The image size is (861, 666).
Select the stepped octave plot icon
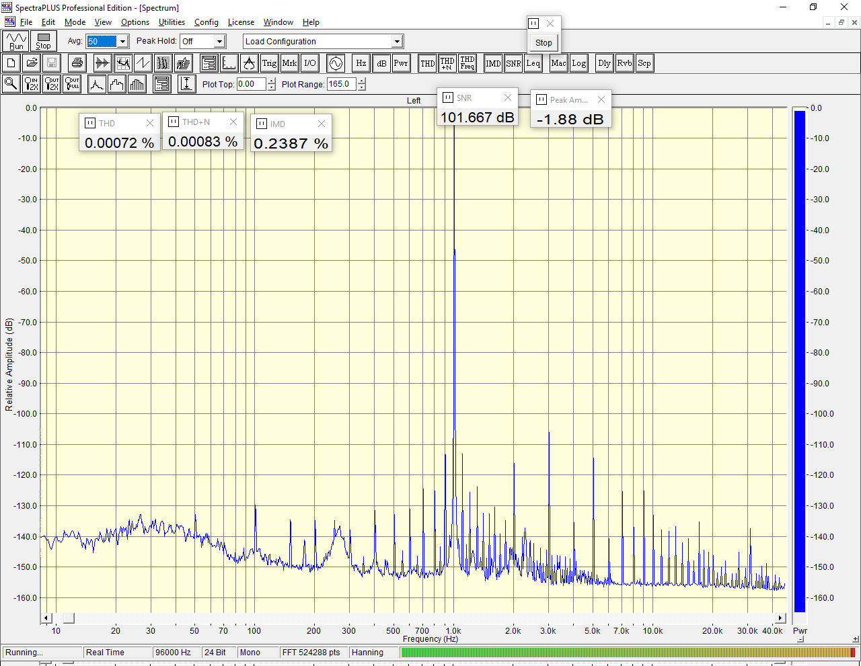117,84
